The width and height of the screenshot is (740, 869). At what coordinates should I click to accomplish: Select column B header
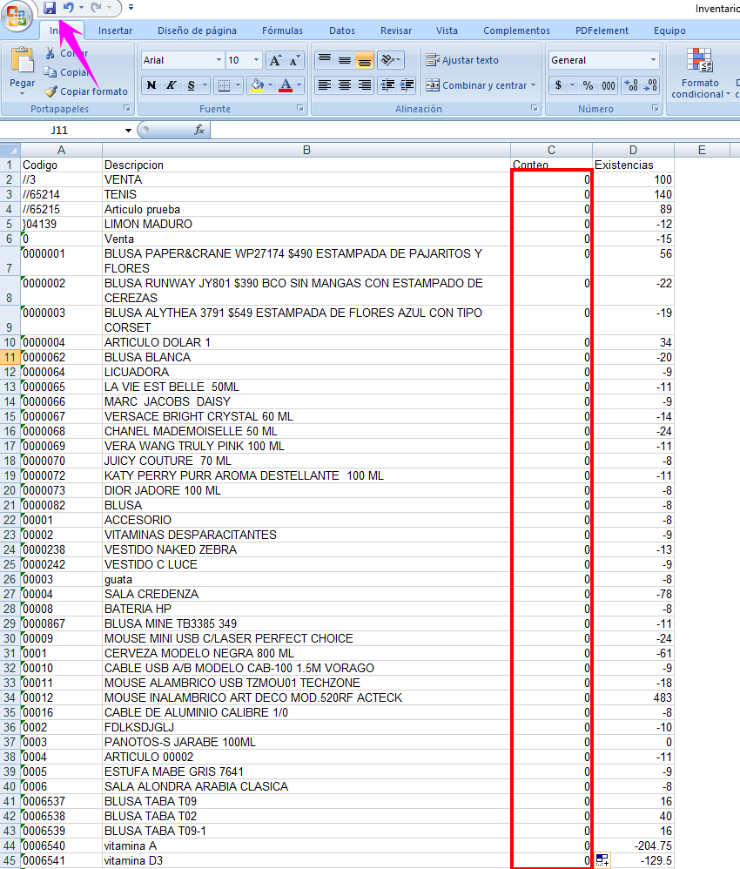[x=306, y=150]
